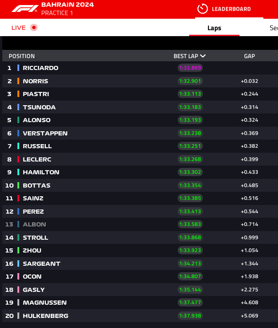Select the greyed-out ALBON row
This screenshot has width=278, height=328.
click(x=140, y=224)
